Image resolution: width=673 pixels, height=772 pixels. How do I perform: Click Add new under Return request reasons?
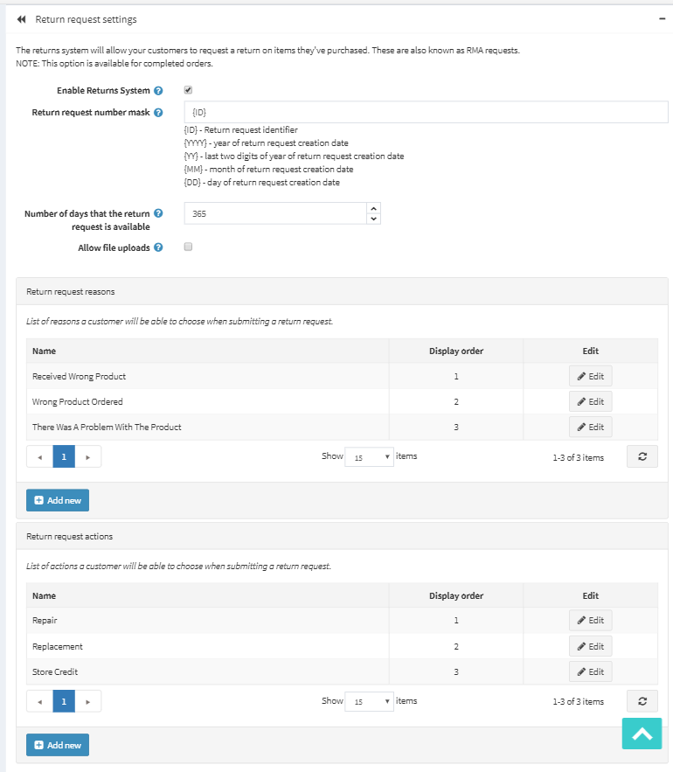pos(57,499)
